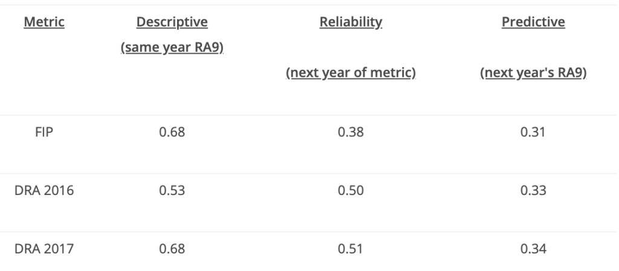Select DRA 2017 descriptive value 0.68
Image resolution: width=619 pixels, height=271 pixels.
click(x=172, y=249)
